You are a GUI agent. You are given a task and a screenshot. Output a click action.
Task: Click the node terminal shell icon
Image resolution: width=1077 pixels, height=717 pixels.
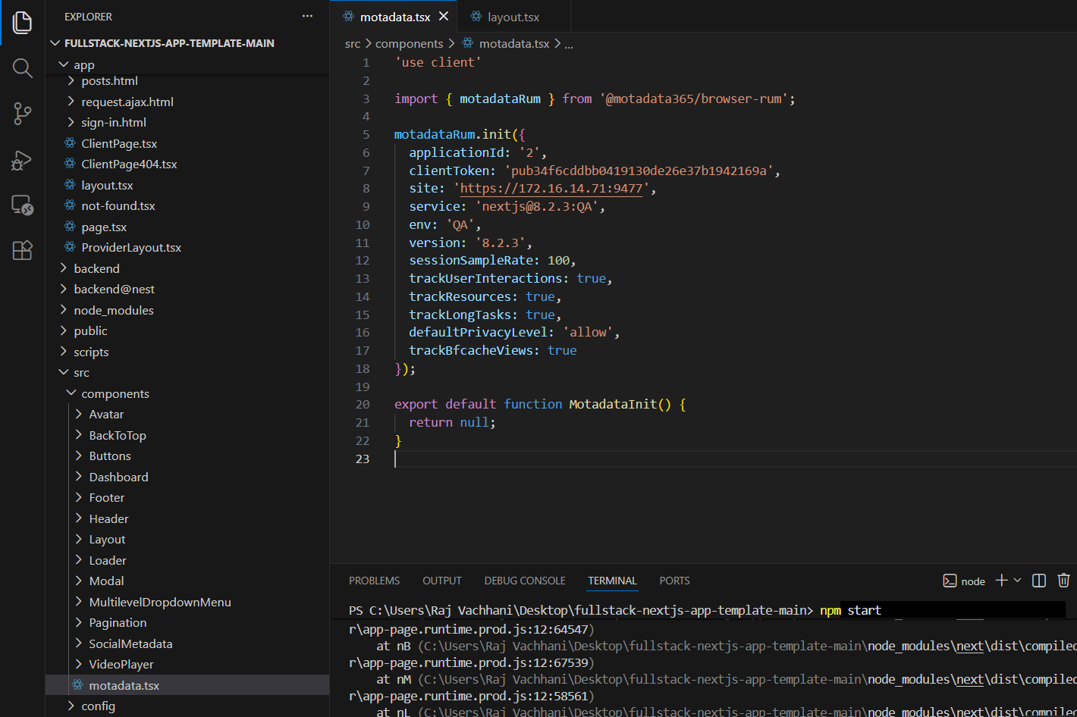[950, 581]
